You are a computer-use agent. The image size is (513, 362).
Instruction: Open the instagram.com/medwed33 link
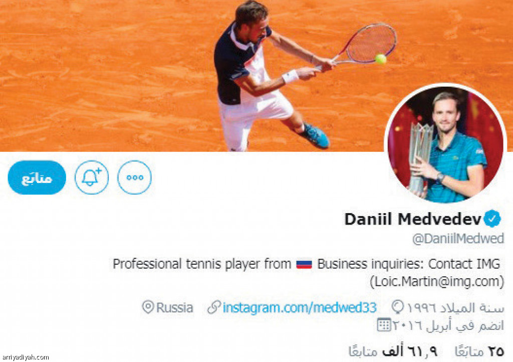[300, 308]
